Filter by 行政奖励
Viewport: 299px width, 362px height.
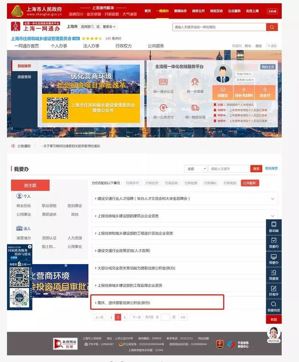[x=230, y=183]
